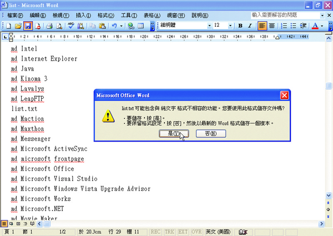Image resolution: width=333 pixels, height=236 pixels.
Task: Toggle REC macro recording indicator
Action: (155, 232)
